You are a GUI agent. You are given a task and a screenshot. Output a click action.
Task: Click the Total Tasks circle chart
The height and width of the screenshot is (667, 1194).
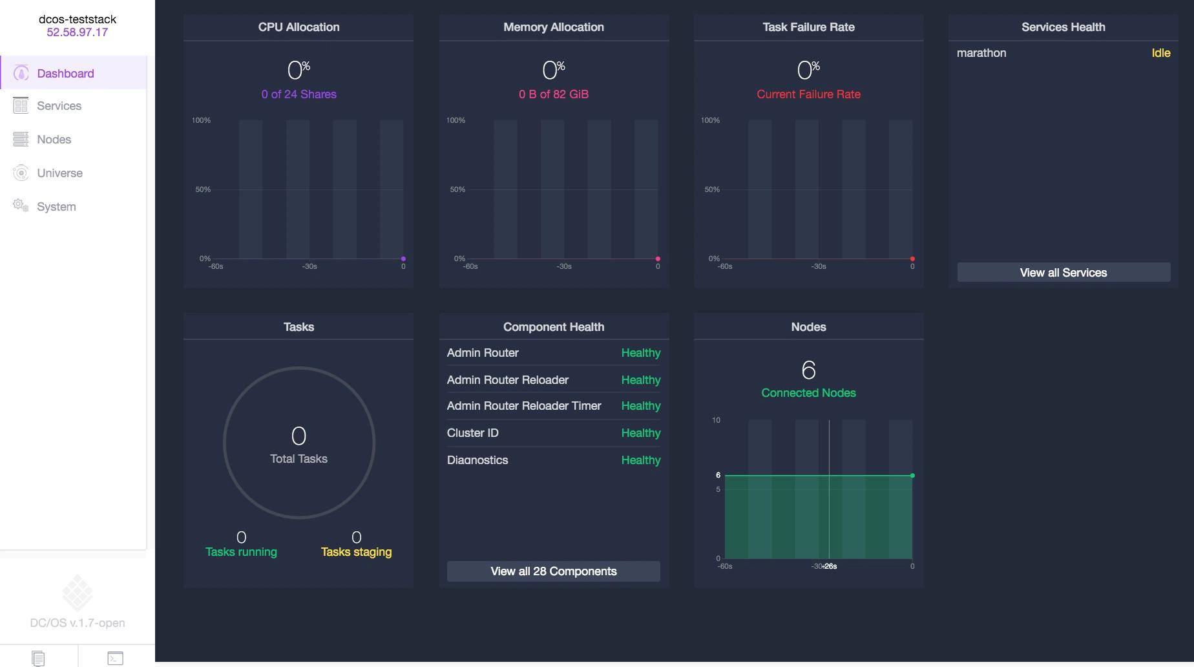[x=298, y=443]
